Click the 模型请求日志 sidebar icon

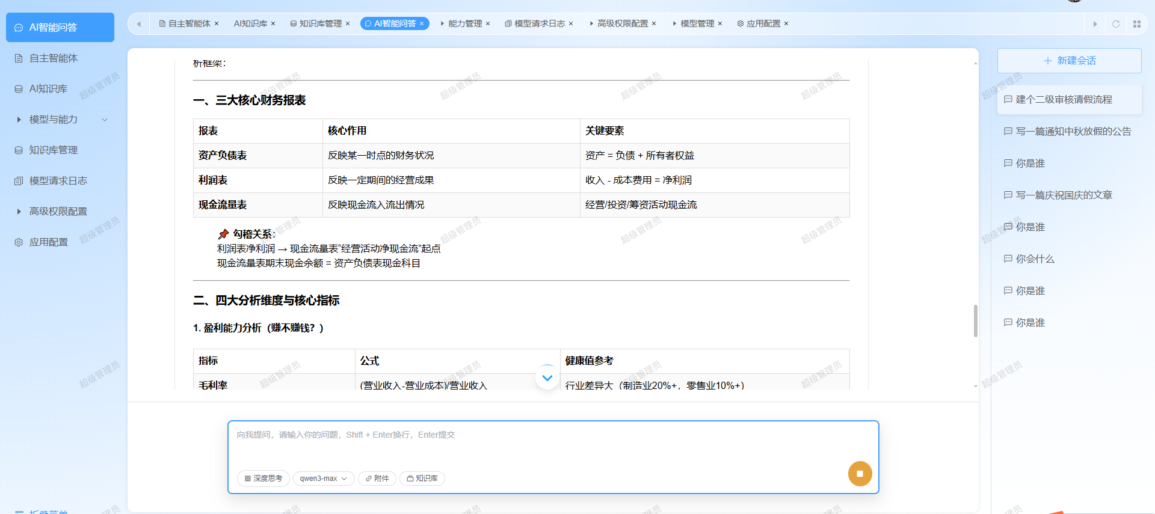(x=19, y=181)
